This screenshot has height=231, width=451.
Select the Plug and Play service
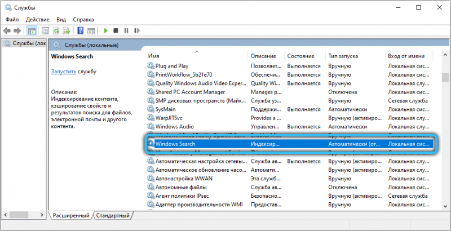pos(290,66)
